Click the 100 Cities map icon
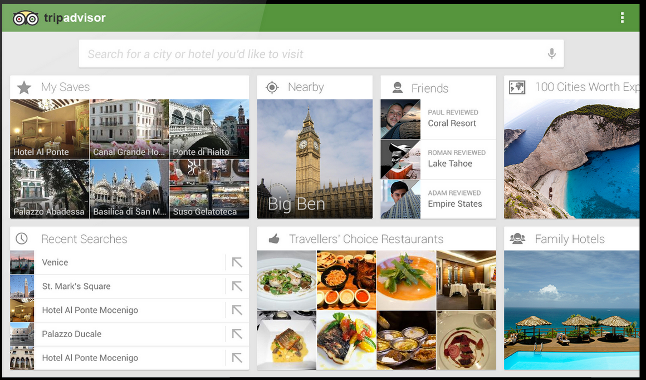This screenshot has width=646, height=380. 517,87
